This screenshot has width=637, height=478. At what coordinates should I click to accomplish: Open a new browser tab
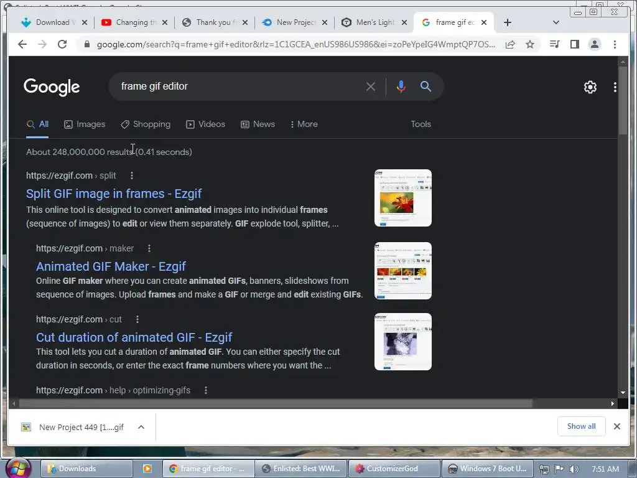coord(508,22)
